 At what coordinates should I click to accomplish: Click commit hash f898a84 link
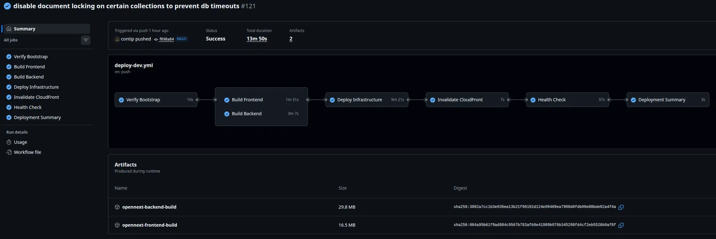(x=166, y=39)
